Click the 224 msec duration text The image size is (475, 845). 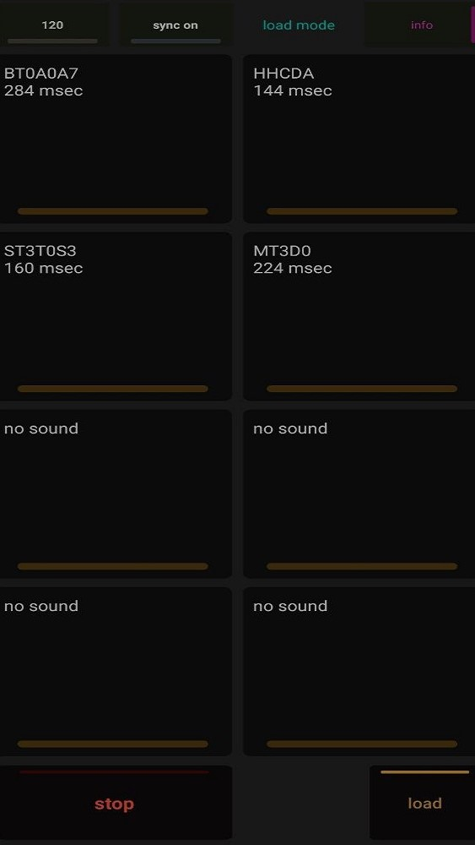293,268
